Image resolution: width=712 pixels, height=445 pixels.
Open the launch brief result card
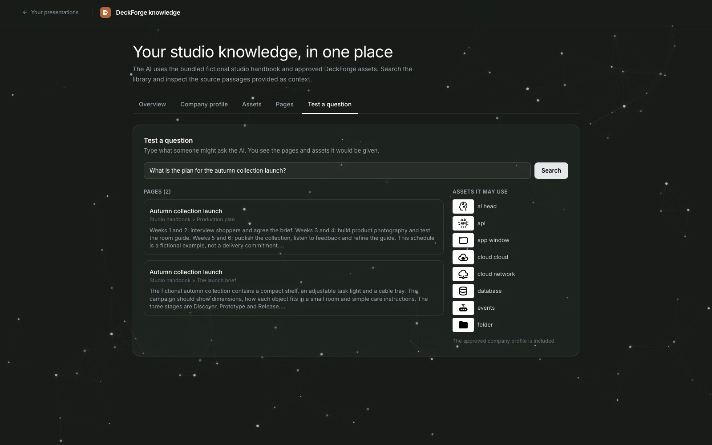(x=293, y=288)
